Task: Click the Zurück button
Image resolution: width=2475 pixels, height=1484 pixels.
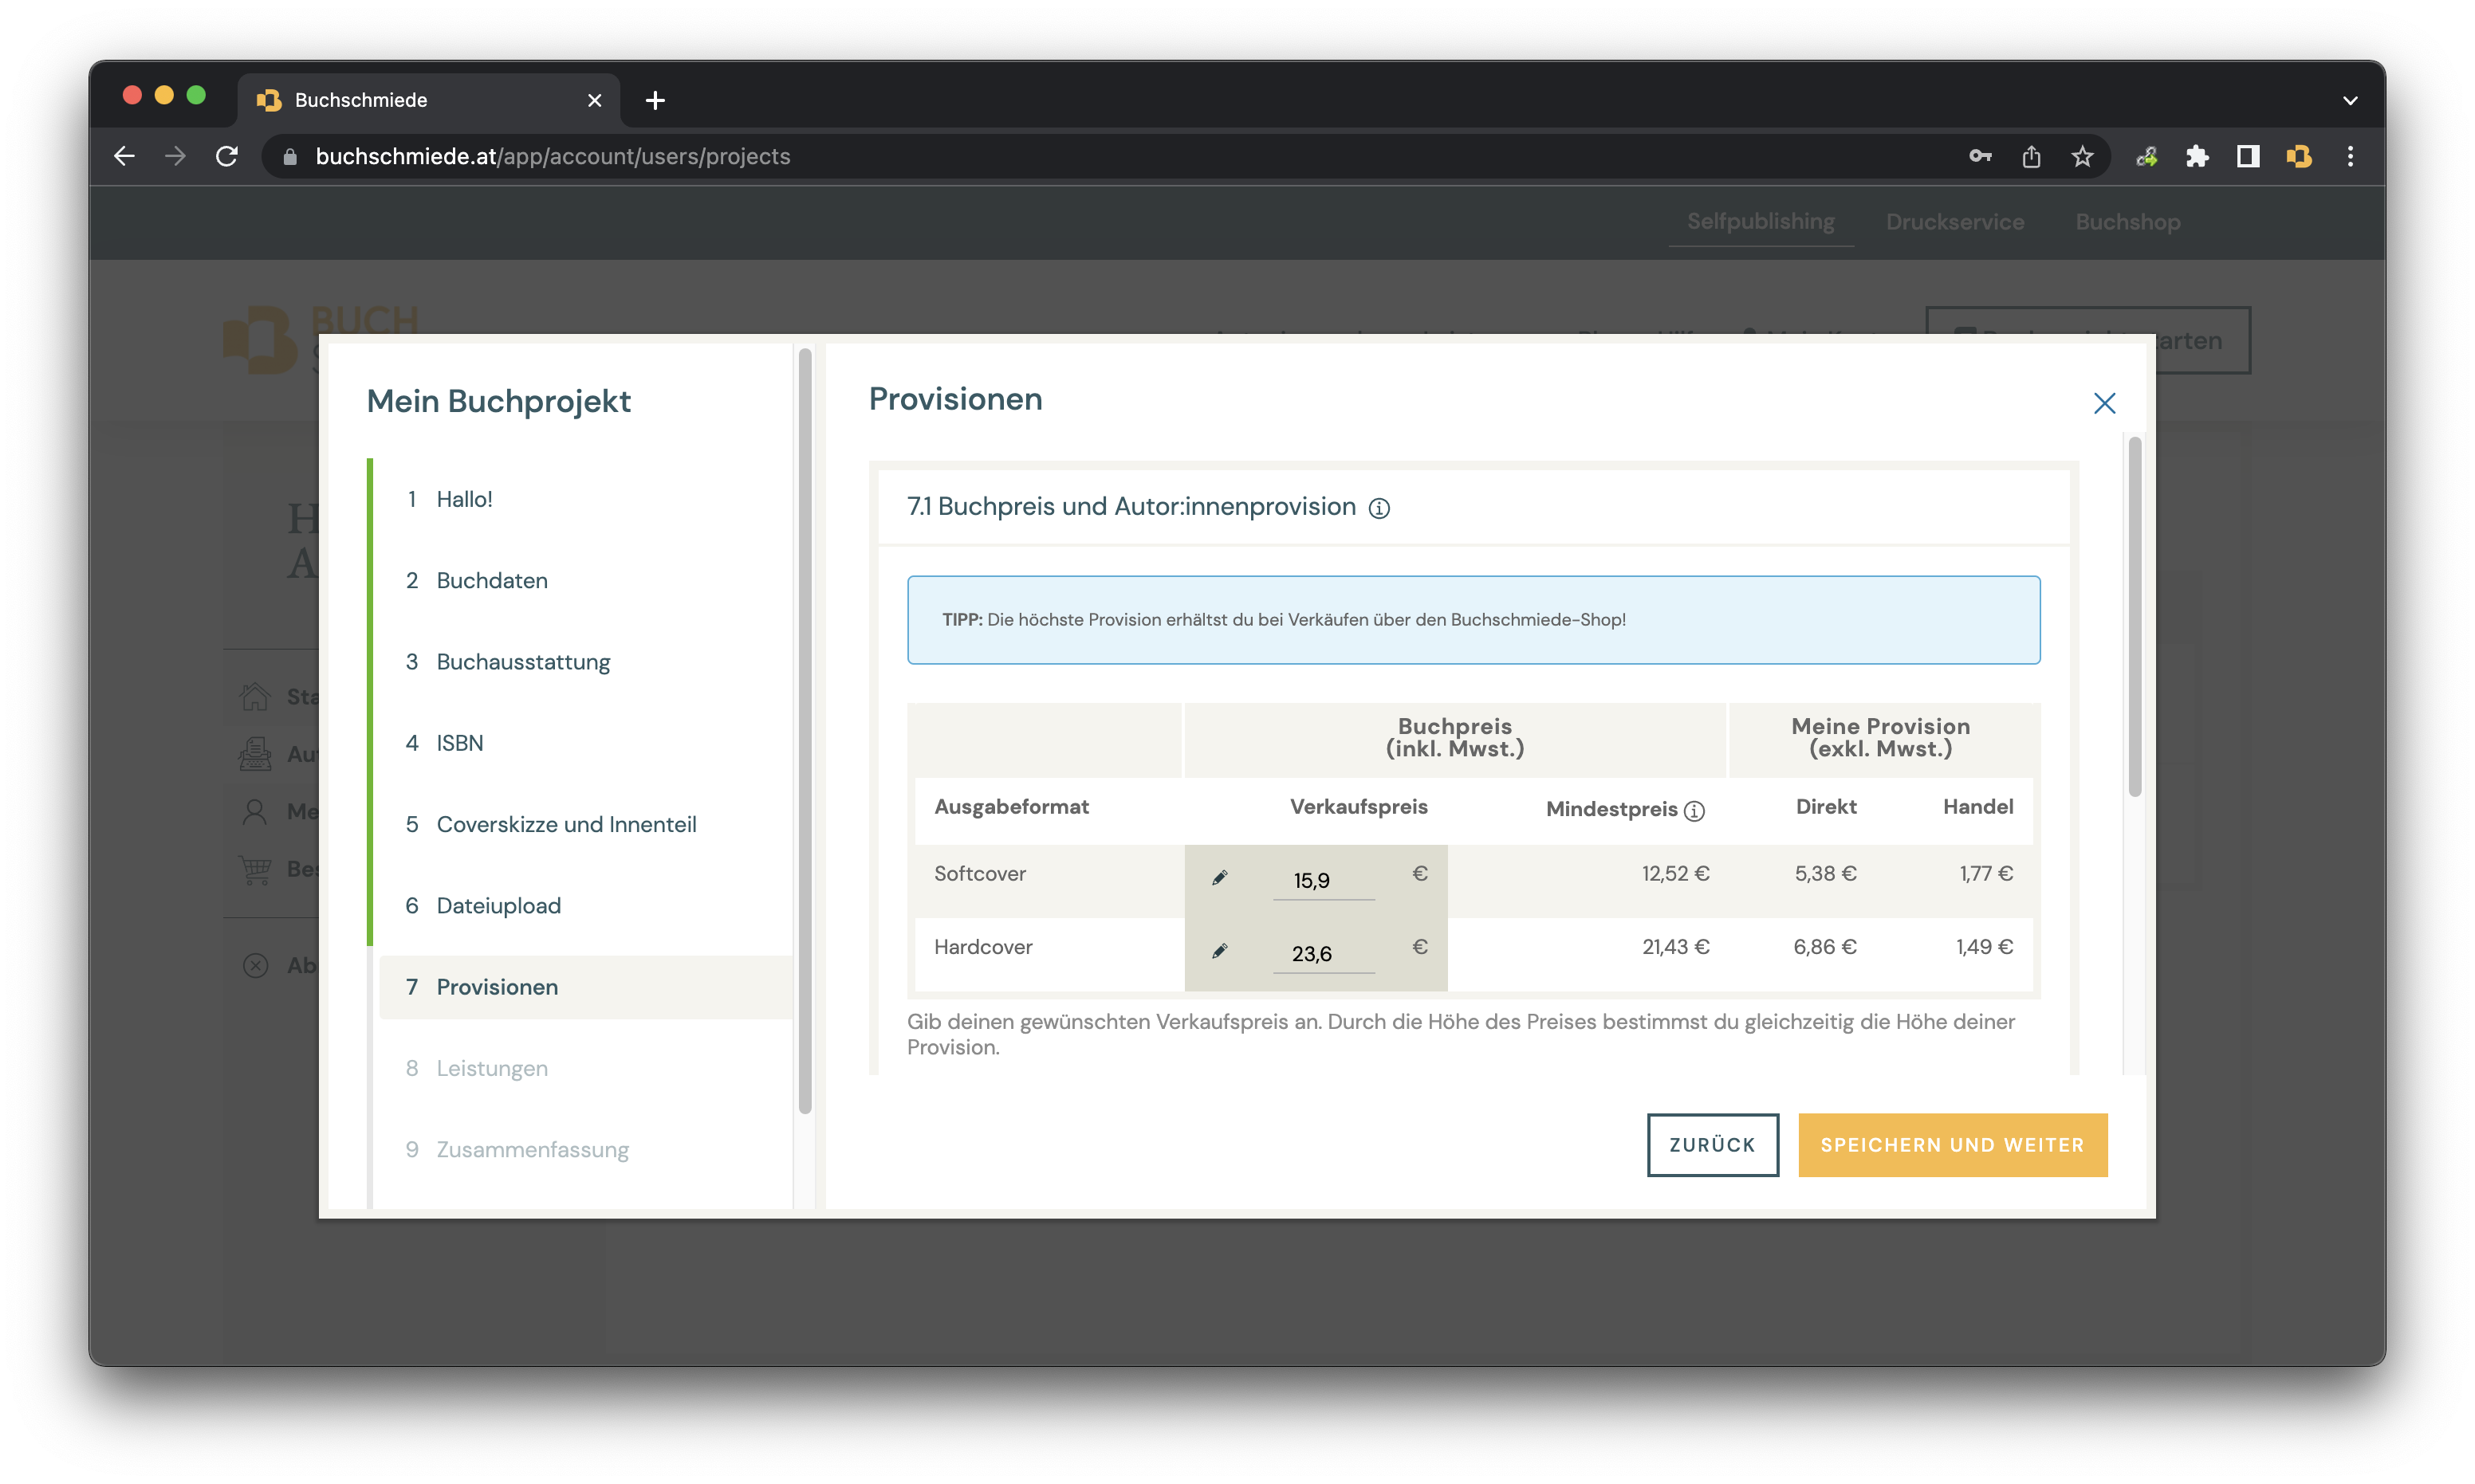Action: 1712,1144
